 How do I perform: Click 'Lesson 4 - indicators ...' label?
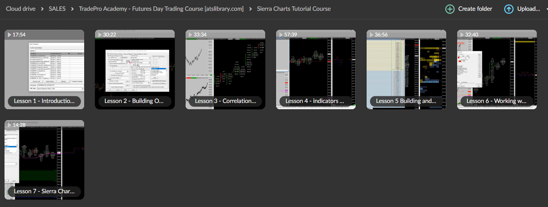coord(316,101)
